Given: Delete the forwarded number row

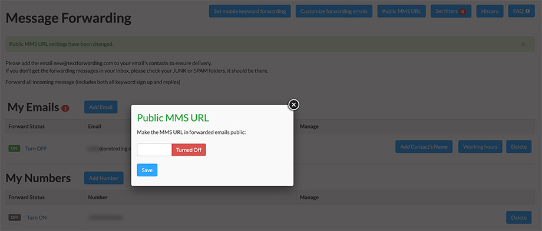Looking at the screenshot, I should pos(519,217).
